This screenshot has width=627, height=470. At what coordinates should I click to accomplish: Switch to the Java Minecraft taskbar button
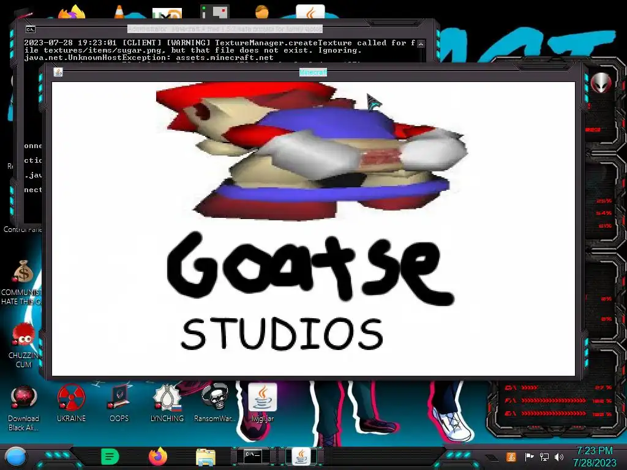point(301,457)
